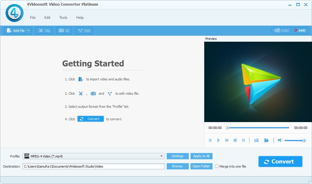Screen dimensions: 312x184
Task: Browse for the destination folder
Action: (177, 166)
